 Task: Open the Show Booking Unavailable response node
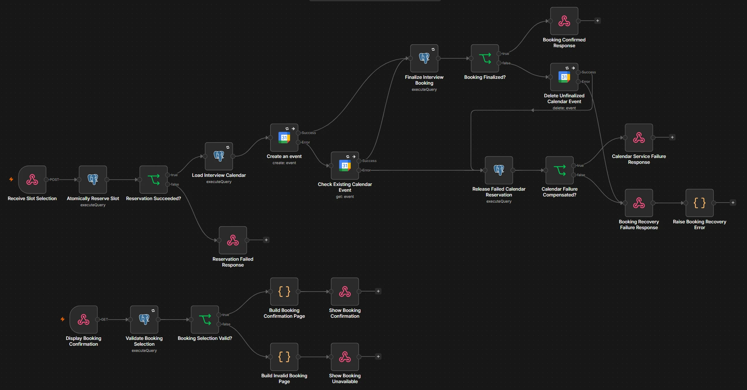(x=345, y=357)
